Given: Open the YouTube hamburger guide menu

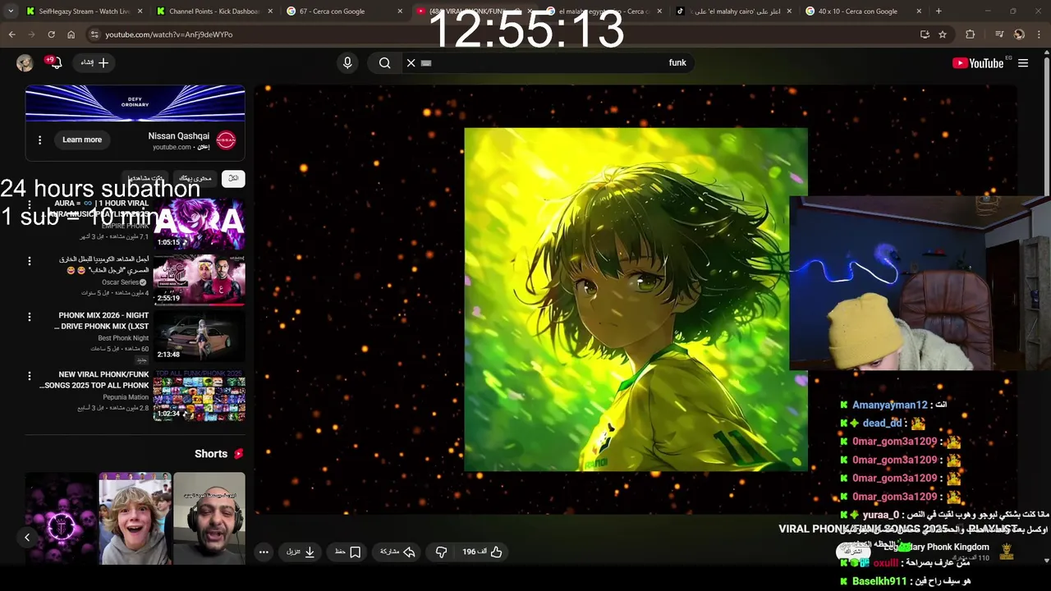Looking at the screenshot, I should point(1023,63).
